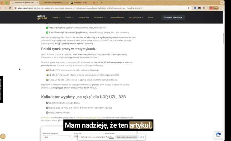Click the adam grzesik logo
The width and height of the screenshot is (231, 141).
tap(42, 17)
